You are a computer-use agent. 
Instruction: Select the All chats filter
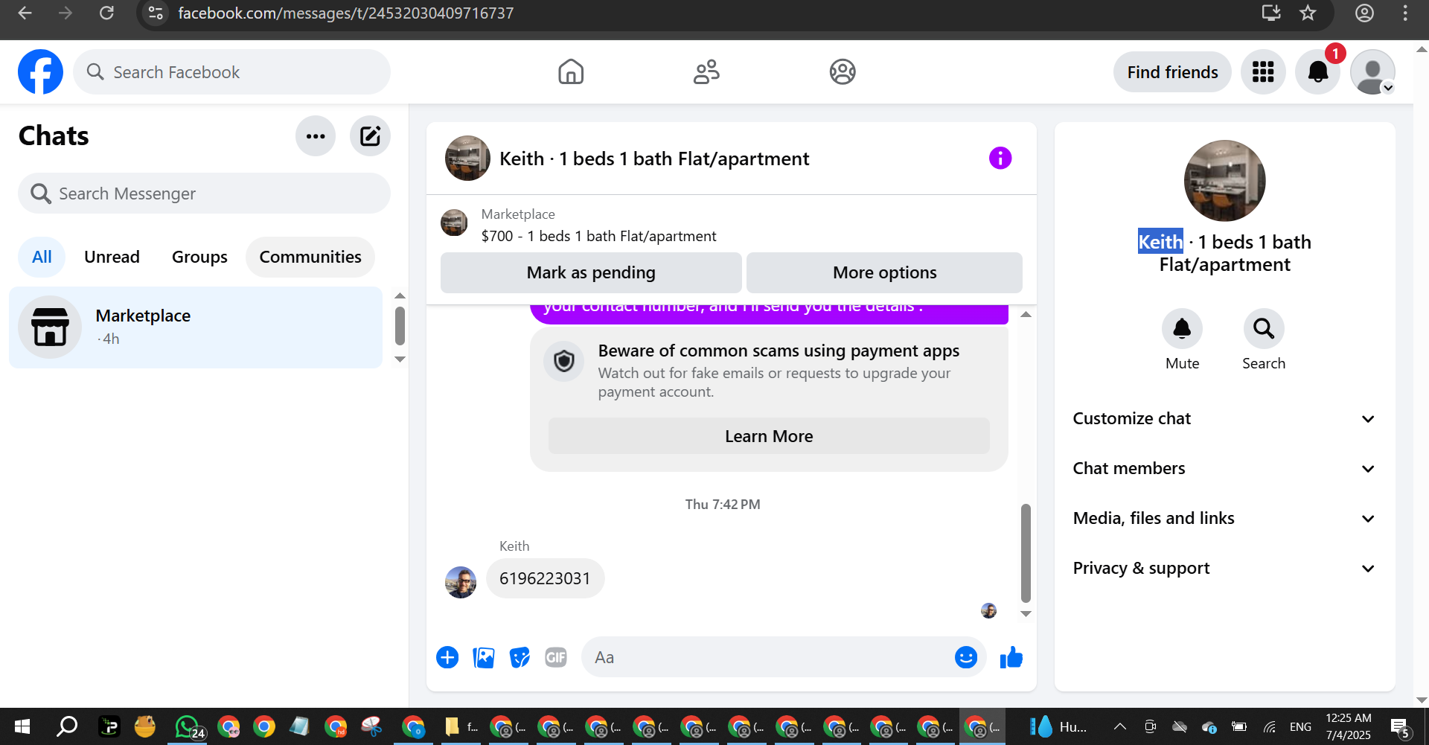(42, 257)
